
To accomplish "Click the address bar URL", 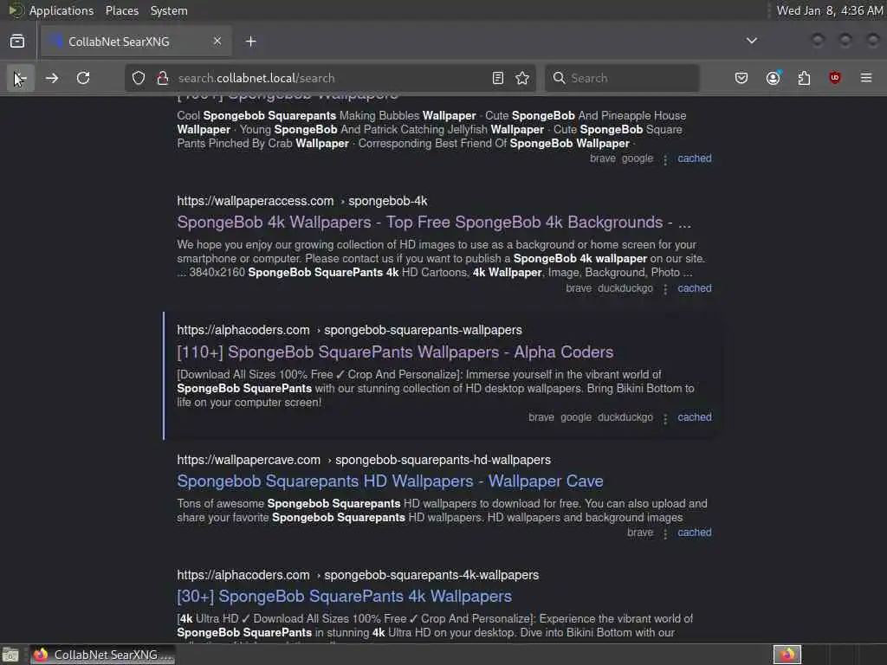I will click(256, 78).
